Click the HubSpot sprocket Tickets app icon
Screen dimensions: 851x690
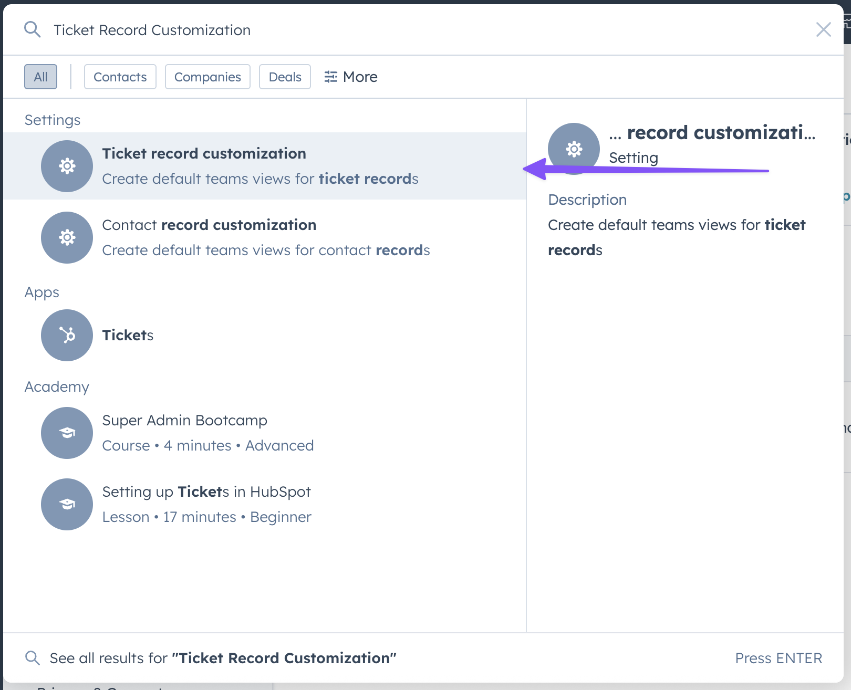[67, 335]
